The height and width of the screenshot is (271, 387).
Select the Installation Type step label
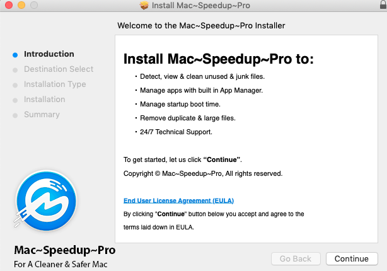coord(55,84)
